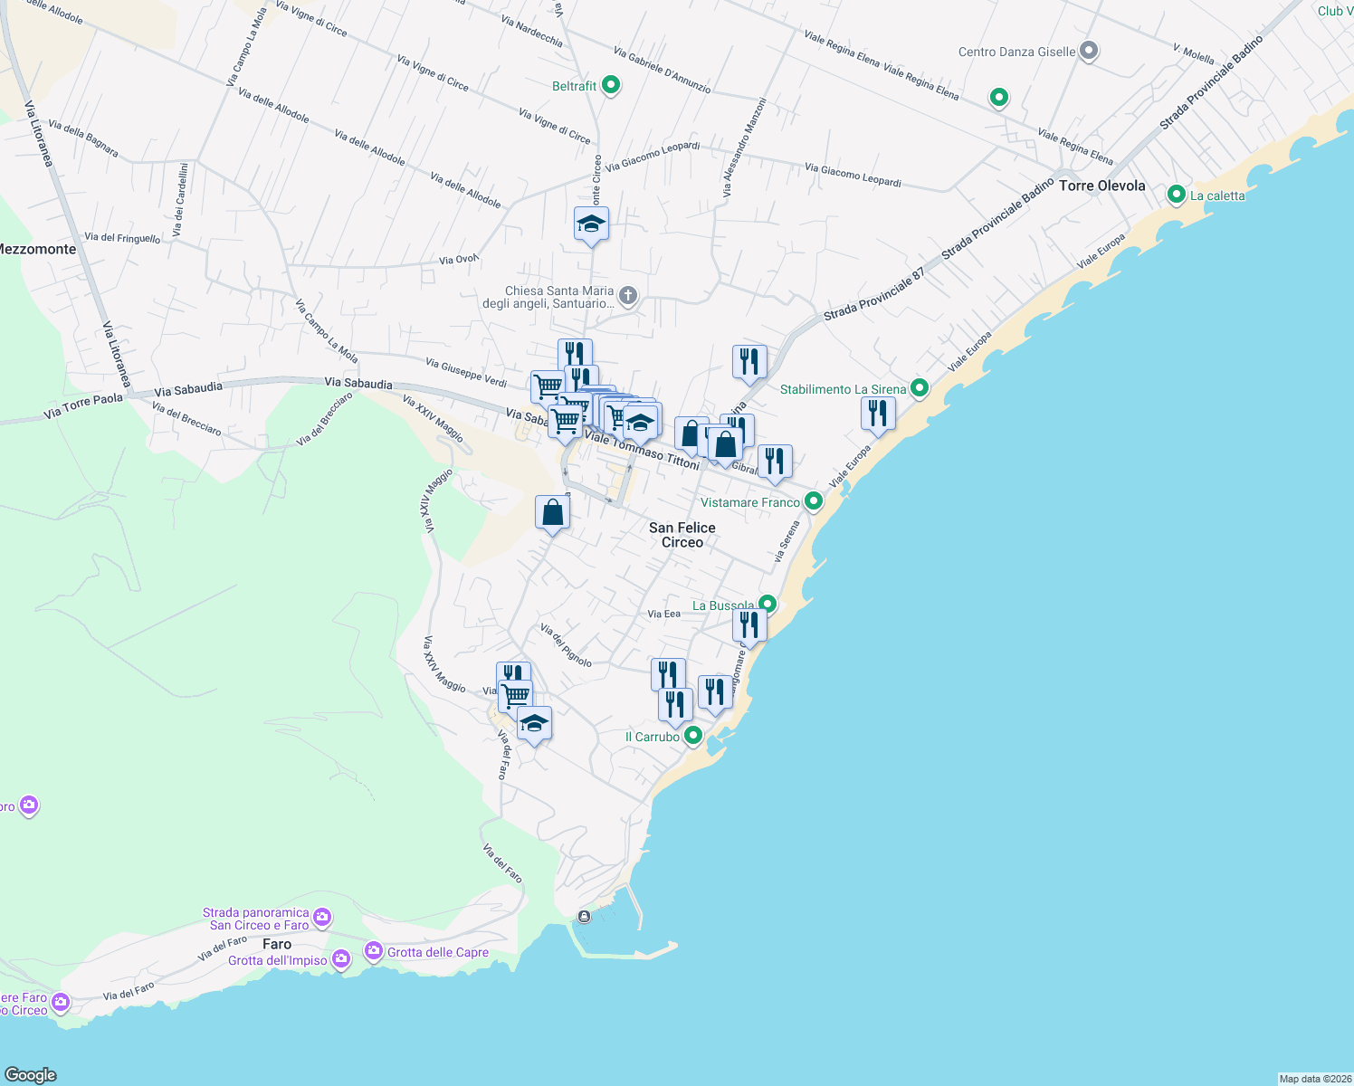Open the restaurant icon near Viale Europa beach
Screen dimensions: 1354x1086
(x=877, y=413)
